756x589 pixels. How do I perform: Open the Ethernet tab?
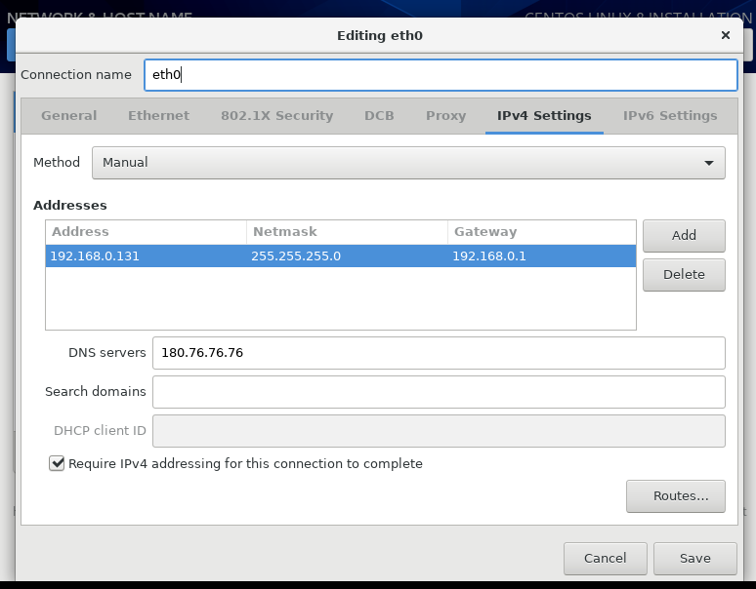point(158,115)
